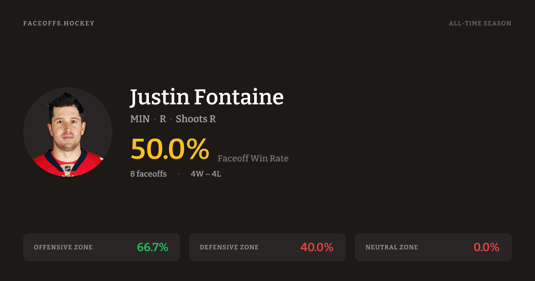Click the dot separator before 4W – 4L
Image resolution: width=535 pixels, height=281 pixels.
179,174
